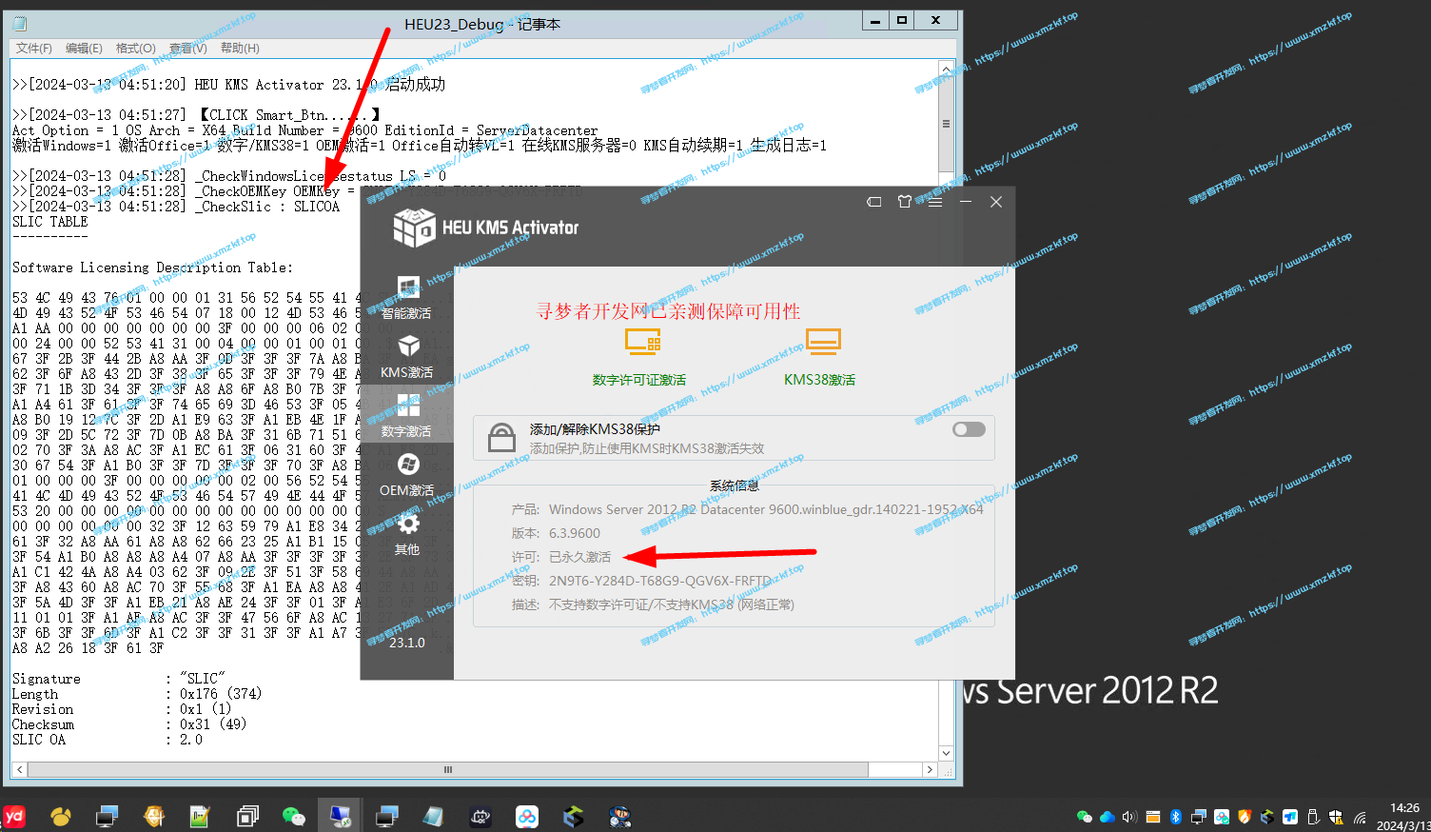
Task: Click Notepad's horizontal scrollbar thumb
Action: click(x=447, y=769)
